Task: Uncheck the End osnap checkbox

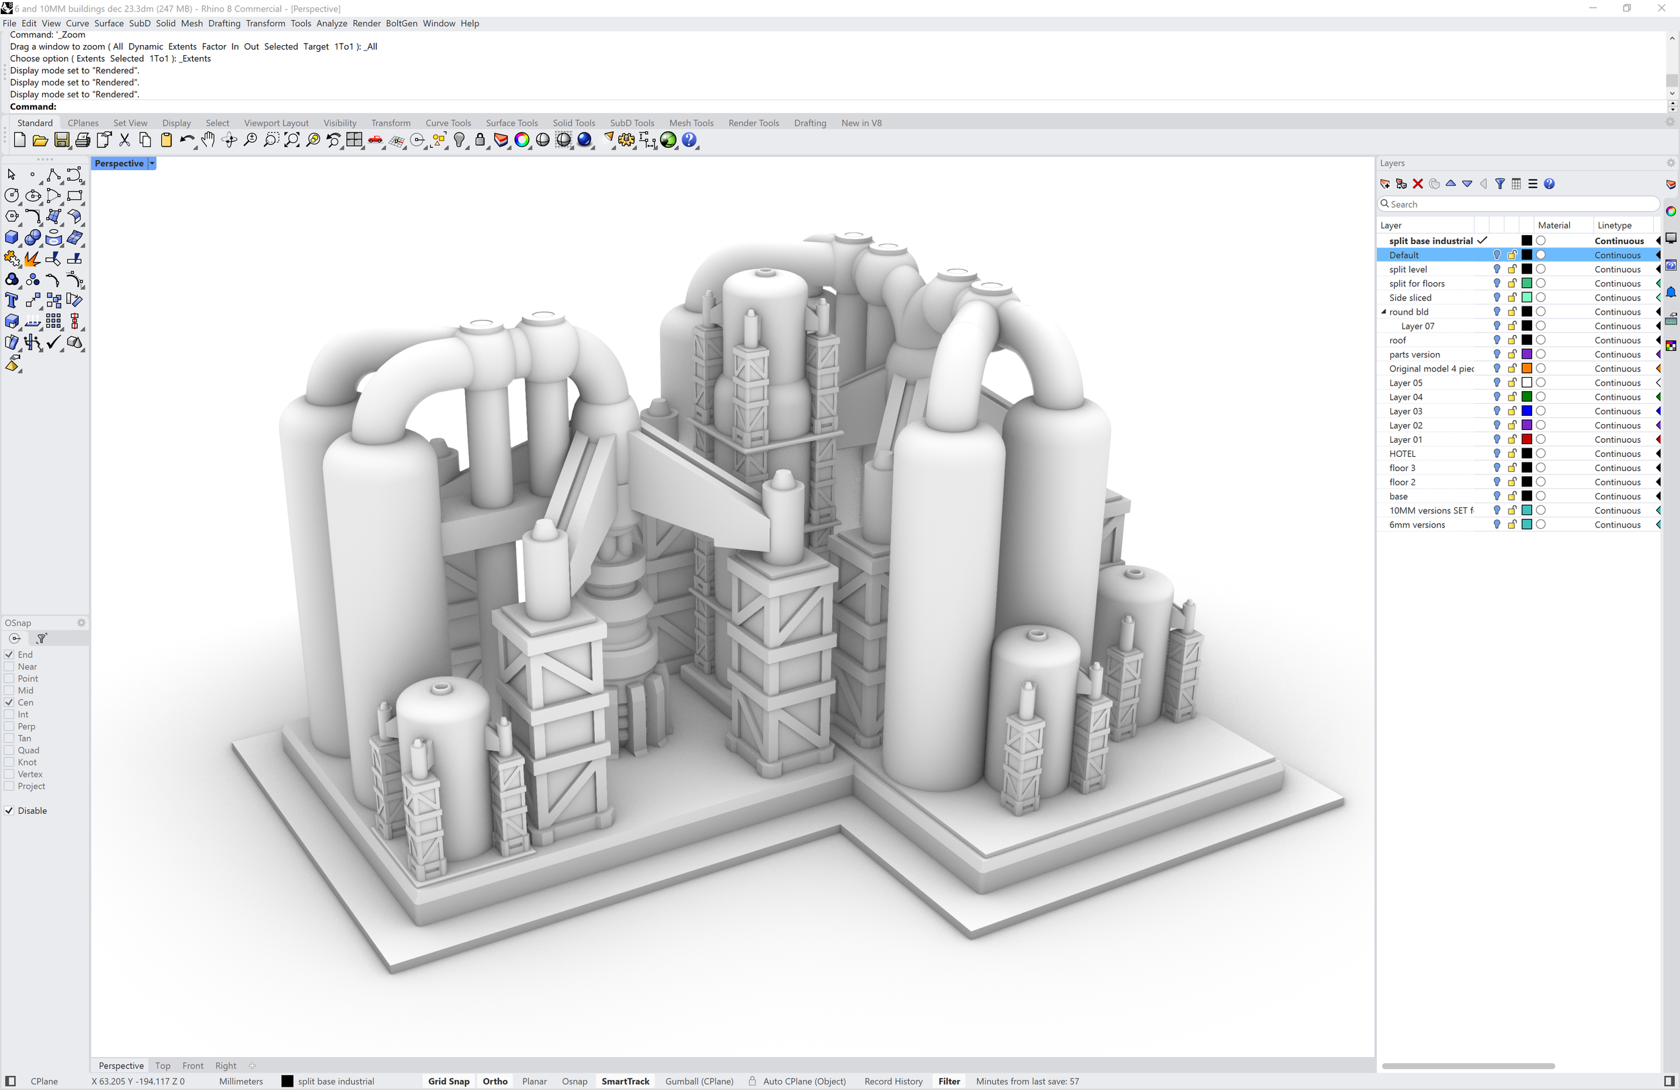Action: (9, 655)
